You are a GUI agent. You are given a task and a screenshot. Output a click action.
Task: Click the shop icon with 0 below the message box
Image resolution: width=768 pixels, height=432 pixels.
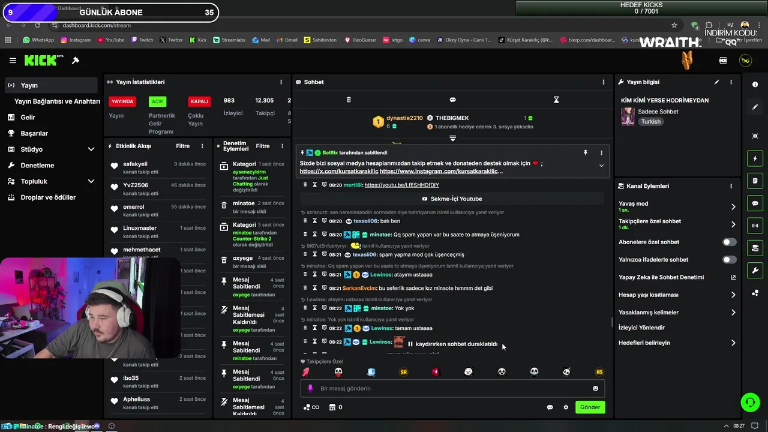[x=335, y=407]
